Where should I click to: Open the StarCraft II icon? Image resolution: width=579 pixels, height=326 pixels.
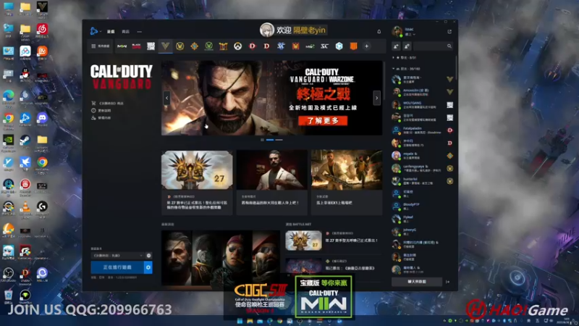pyautogui.click(x=281, y=46)
